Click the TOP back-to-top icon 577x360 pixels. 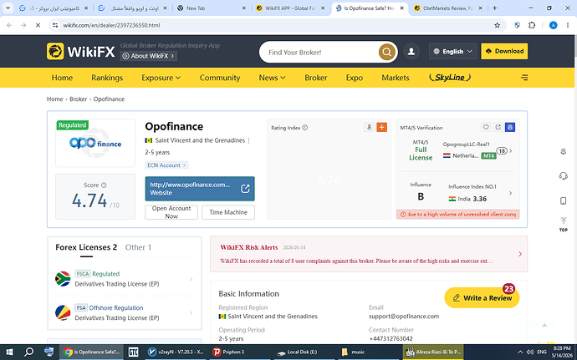pos(564,224)
